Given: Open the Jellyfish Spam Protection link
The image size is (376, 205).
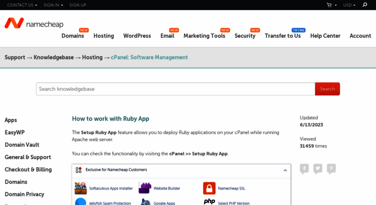Looking at the screenshot, I should click(x=110, y=203).
